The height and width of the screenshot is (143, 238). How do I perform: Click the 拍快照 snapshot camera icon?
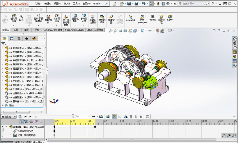click(153, 17)
